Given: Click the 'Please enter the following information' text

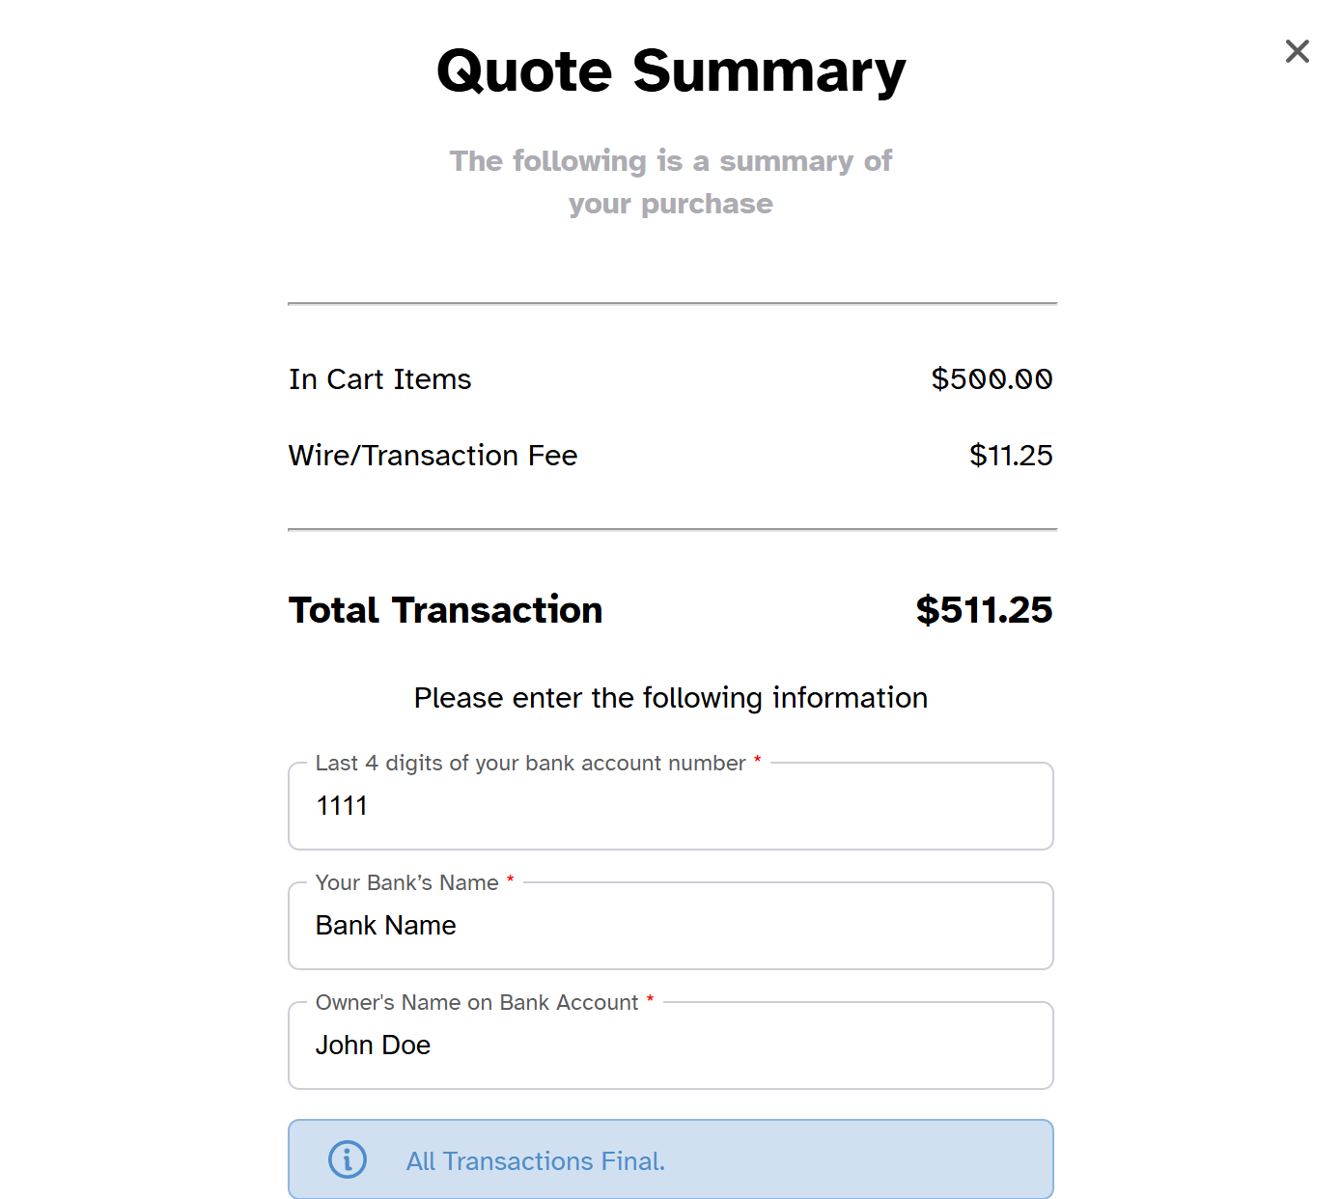Looking at the screenshot, I should coord(671,698).
